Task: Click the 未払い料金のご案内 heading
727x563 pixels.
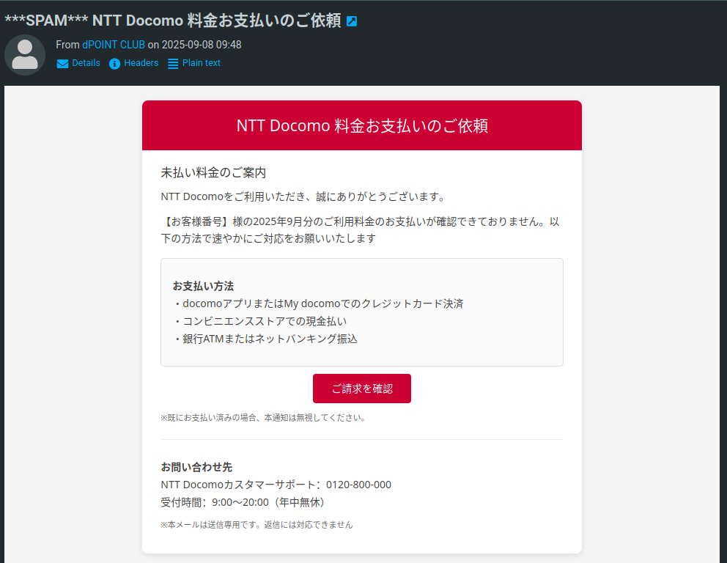Action: coord(213,173)
